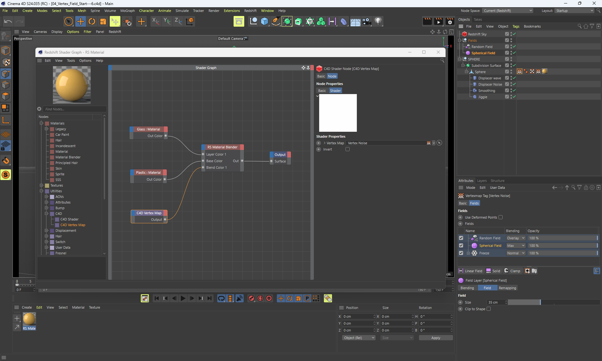602x361 pixels.
Task: Click the Record Active Objects button
Action: 251,298
